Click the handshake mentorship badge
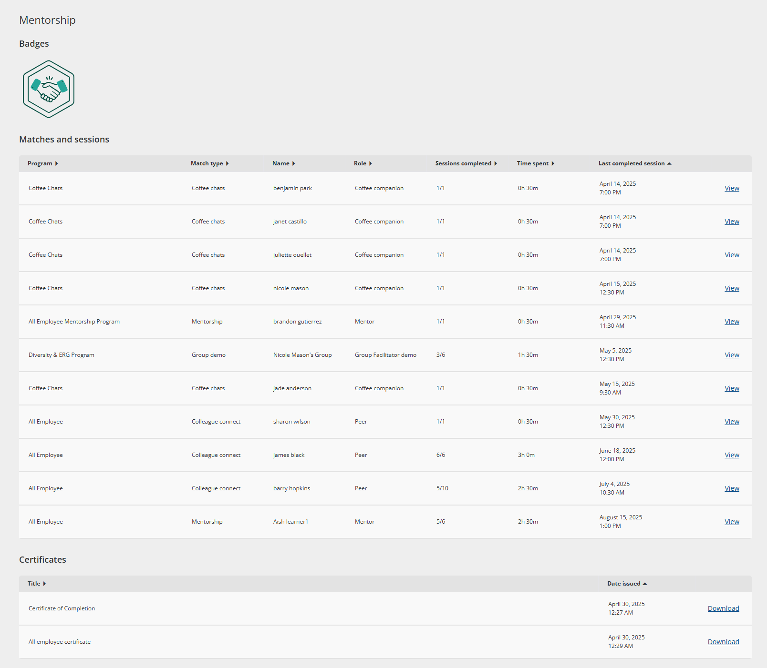 (49, 89)
